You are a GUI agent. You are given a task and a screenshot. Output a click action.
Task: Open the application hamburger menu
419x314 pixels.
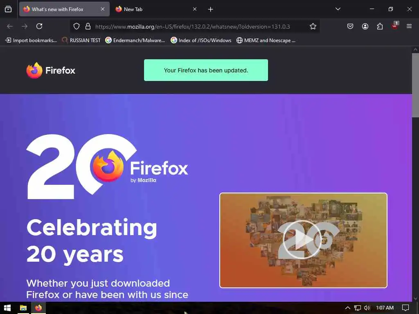pyautogui.click(x=409, y=26)
